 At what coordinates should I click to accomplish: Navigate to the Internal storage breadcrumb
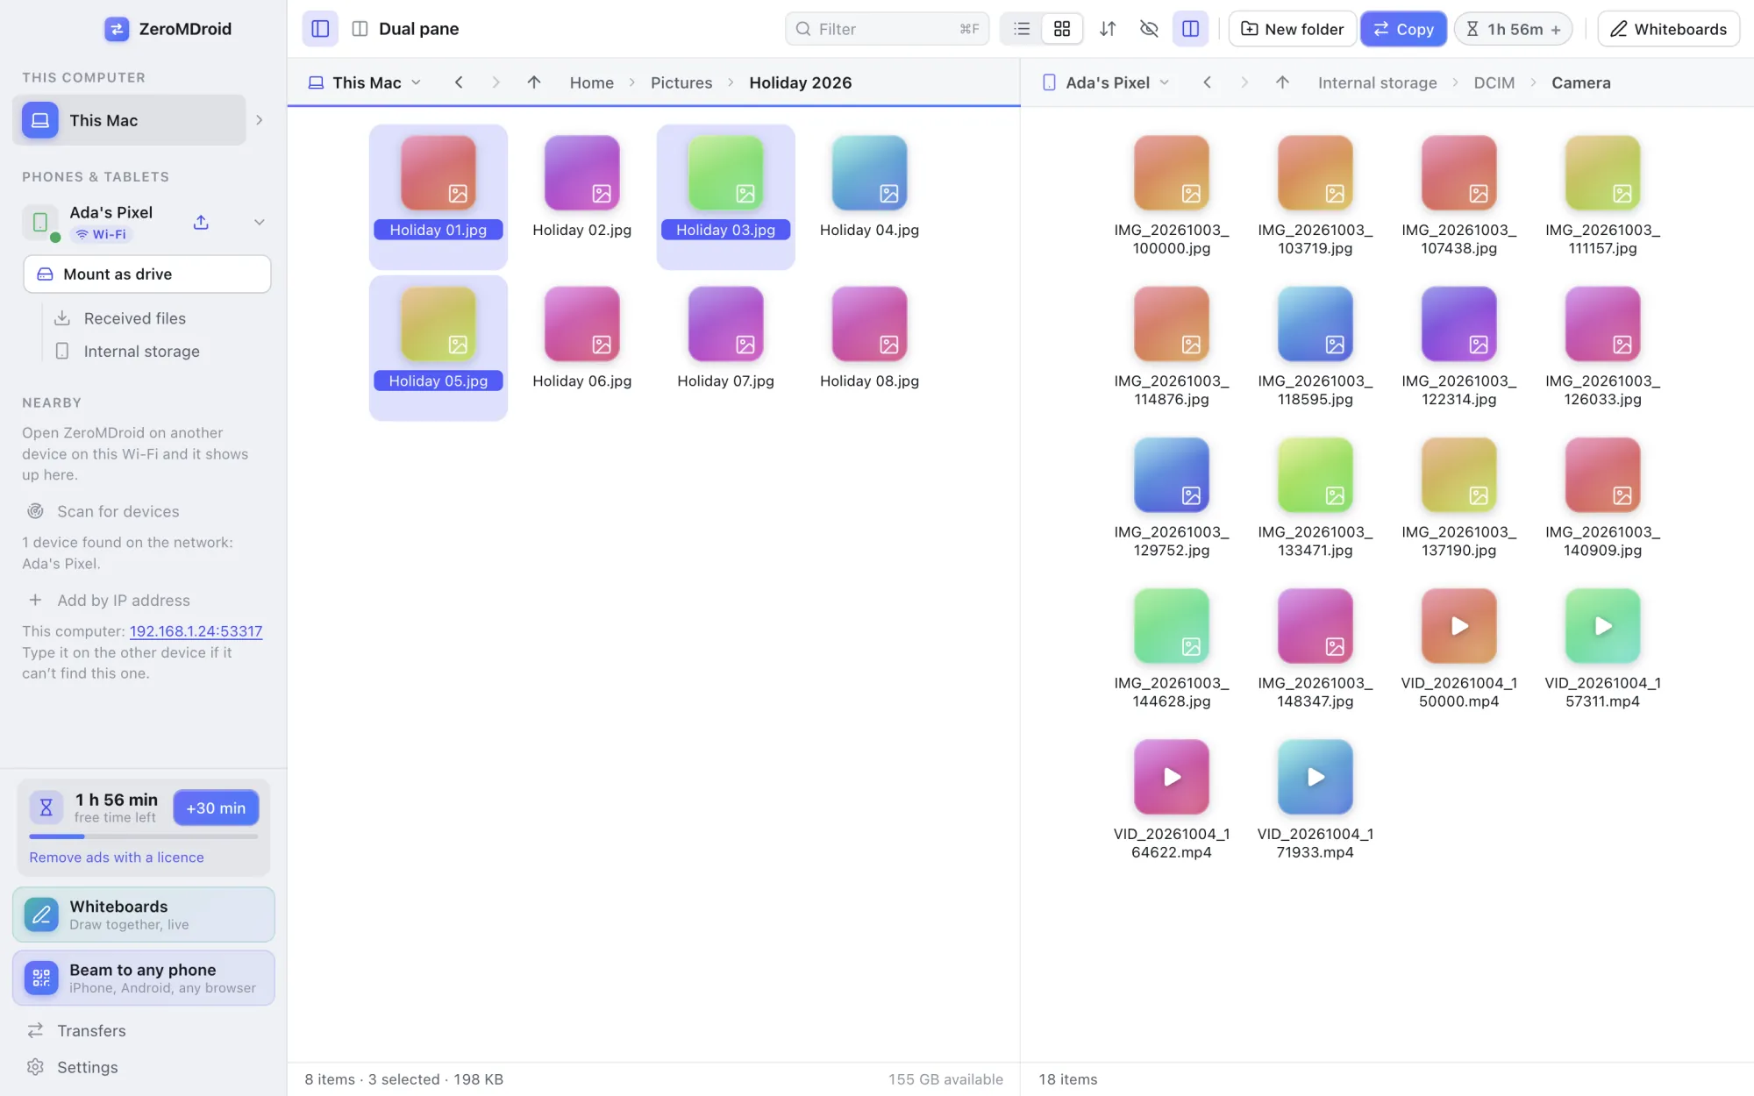(x=1378, y=82)
